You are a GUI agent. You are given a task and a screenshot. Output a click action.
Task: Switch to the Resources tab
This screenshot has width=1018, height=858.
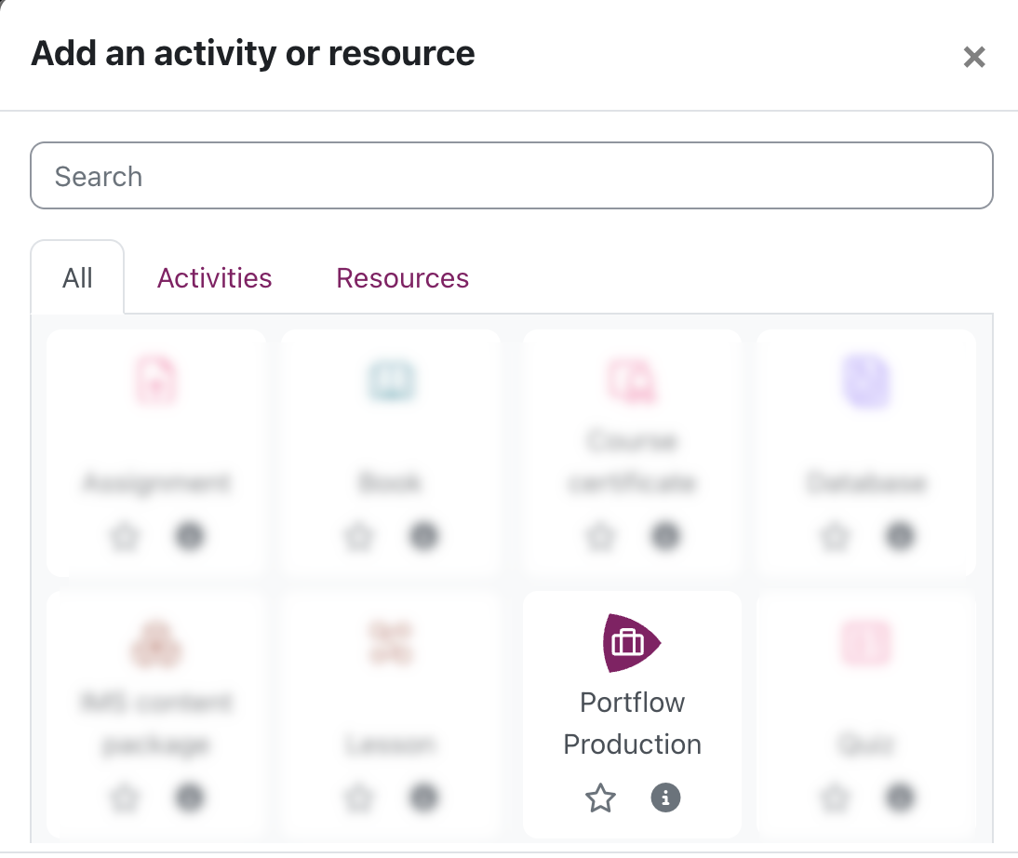click(x=403, y=278)
